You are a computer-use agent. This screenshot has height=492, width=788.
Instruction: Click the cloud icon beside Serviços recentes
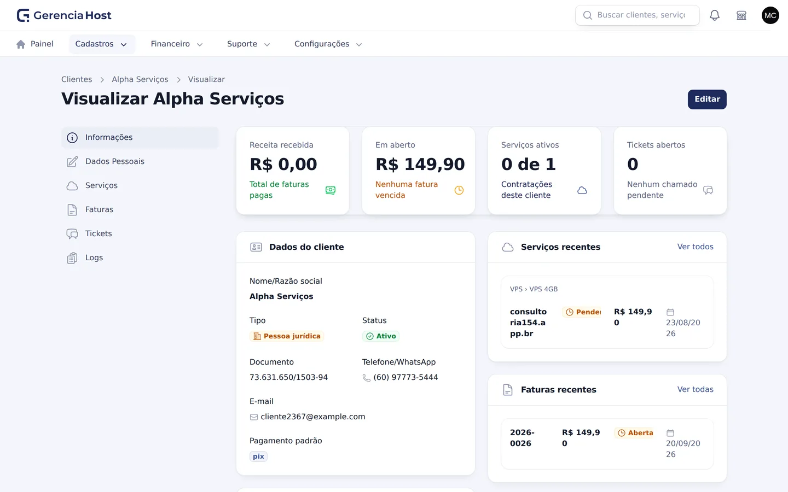[x=508, y=247]
